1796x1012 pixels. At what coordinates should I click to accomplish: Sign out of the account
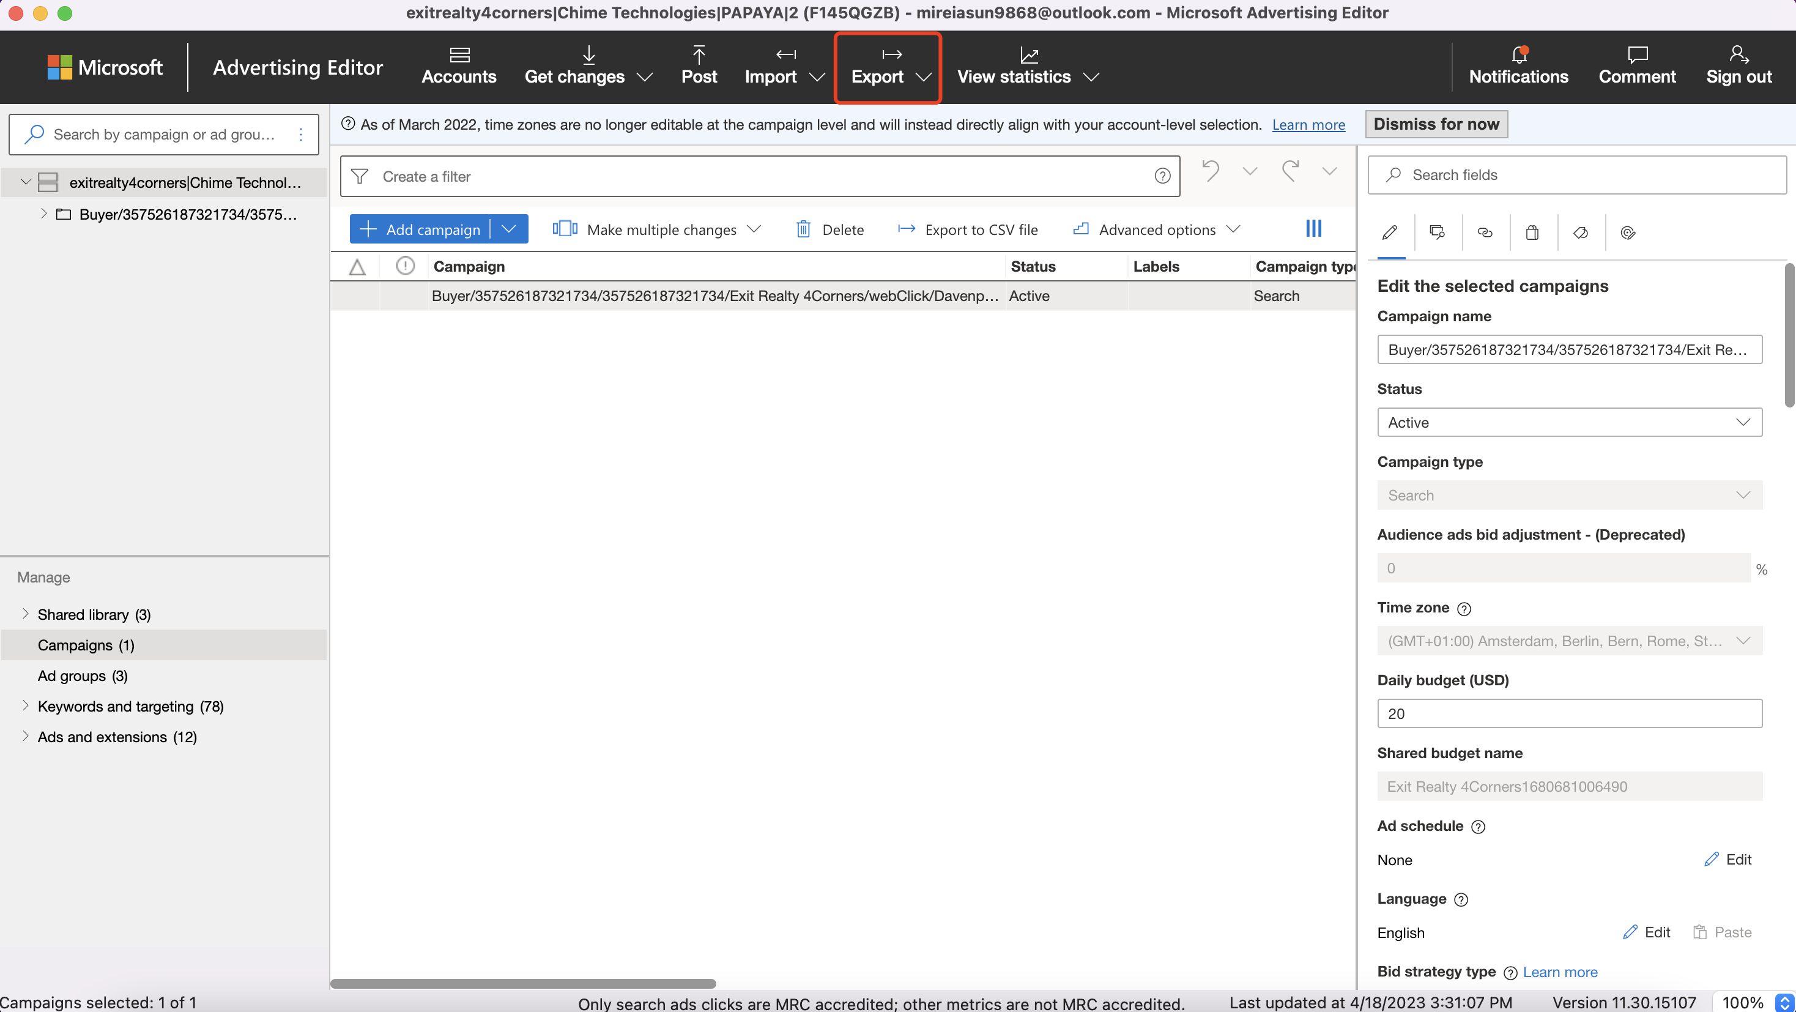pyautogui.click(x=1739, y=66)
